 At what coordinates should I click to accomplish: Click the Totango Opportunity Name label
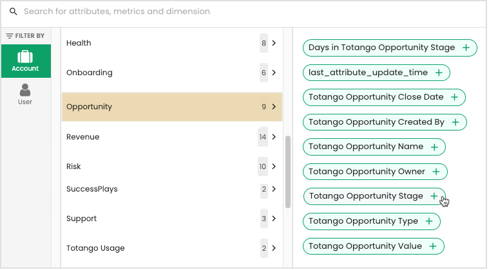[366, 147]
